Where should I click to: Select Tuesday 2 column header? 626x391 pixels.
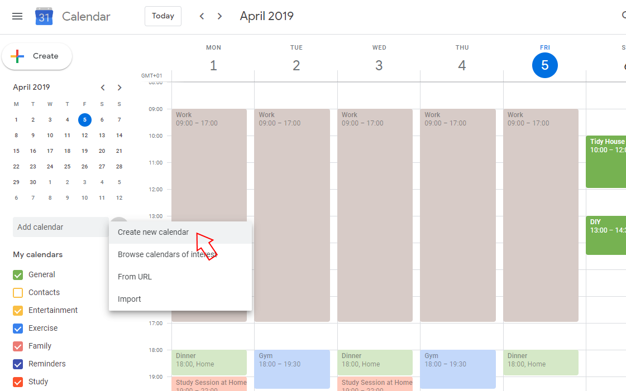(296, 59)
